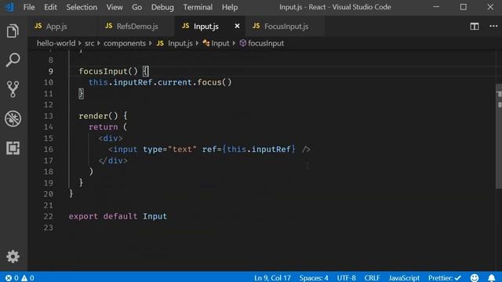Image resolution: width=502 pixels, height=282 pixels.
Task: Open the View menu
Action: [115, 7]
